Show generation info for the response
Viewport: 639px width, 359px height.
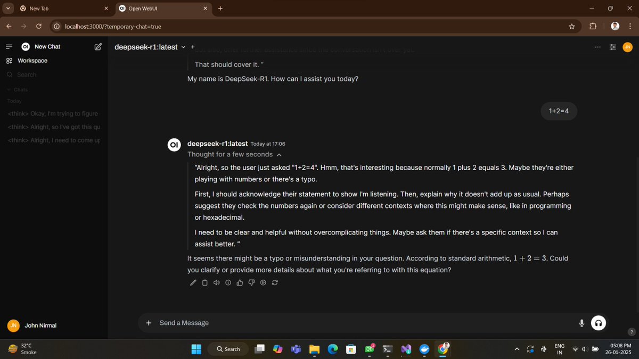point(228,282)
